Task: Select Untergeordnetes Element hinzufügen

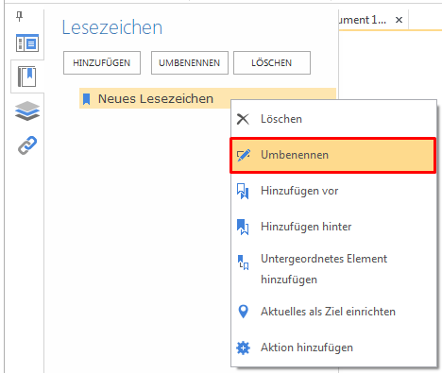Action: [333, 269]
